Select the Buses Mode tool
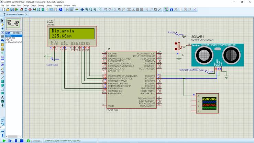 click(2, 40)
